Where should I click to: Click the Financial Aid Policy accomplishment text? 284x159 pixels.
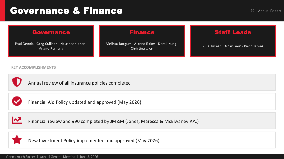coord(85,102)
